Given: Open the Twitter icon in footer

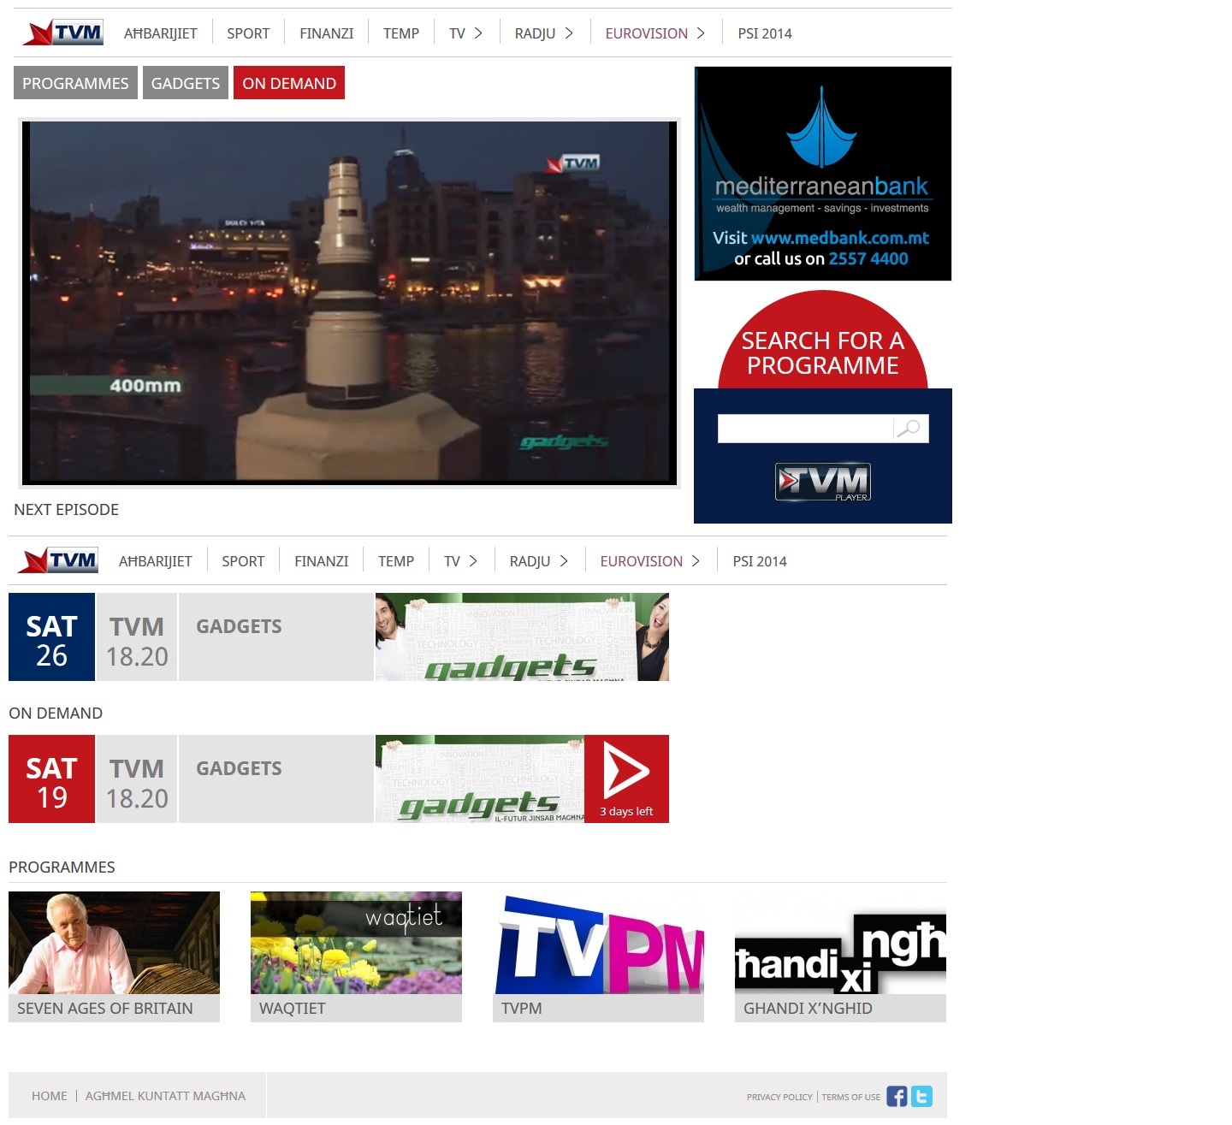Looking at the screenshot, I should pos(921,1096).
